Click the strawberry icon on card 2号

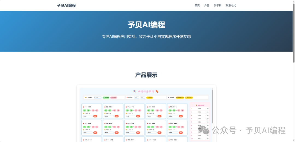tap(105, 107)
